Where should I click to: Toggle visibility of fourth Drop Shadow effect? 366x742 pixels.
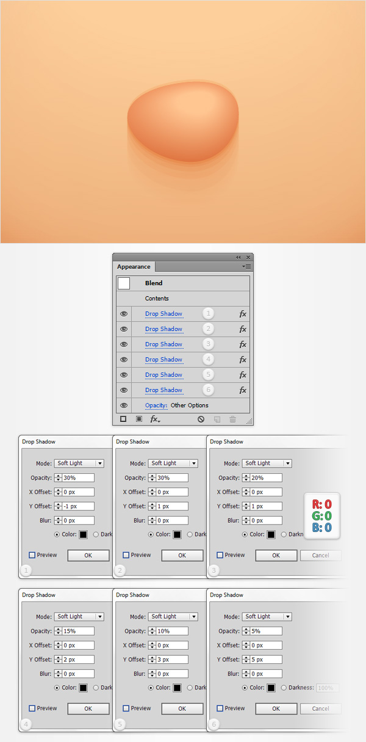[124, 360]
